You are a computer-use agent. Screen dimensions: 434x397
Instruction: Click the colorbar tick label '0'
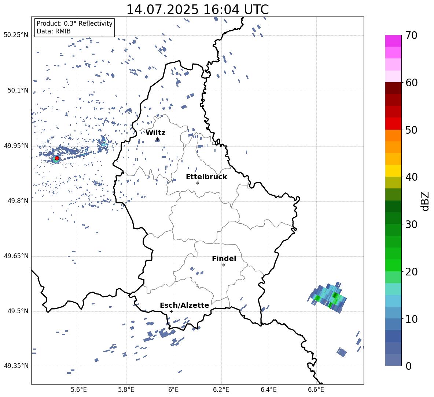tap(408, 366)
